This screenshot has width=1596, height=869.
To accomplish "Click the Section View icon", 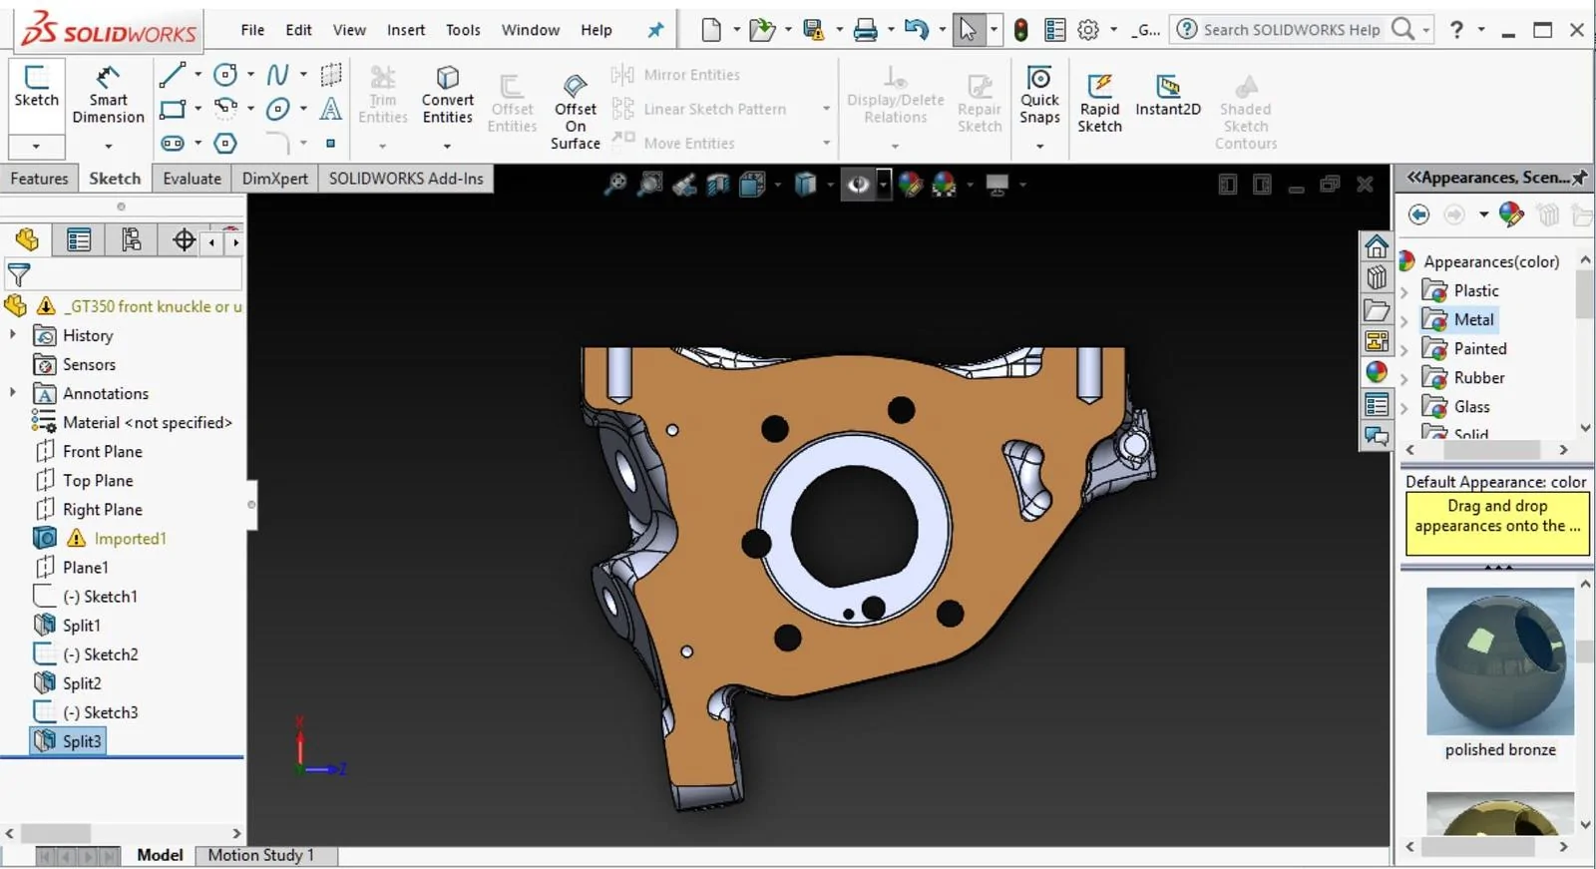I will pos(718,184).
